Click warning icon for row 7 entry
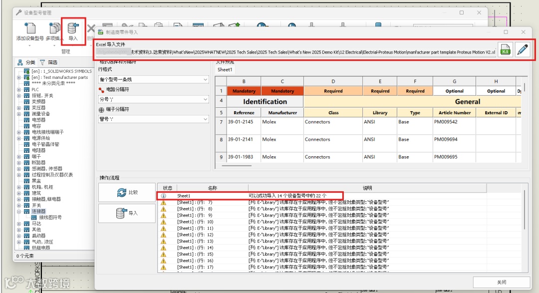The height and width of the screenshot is (293, 539). [163, 203]
